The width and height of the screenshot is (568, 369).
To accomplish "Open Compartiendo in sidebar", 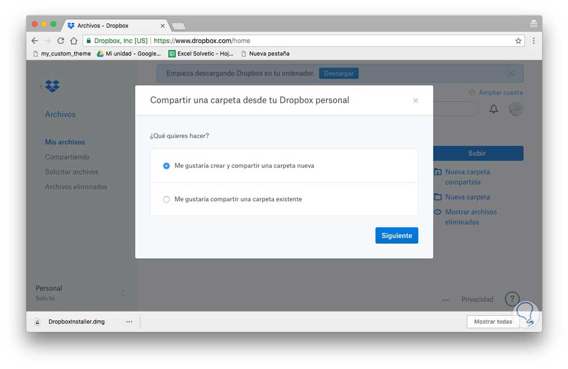I will pos(67,157).
